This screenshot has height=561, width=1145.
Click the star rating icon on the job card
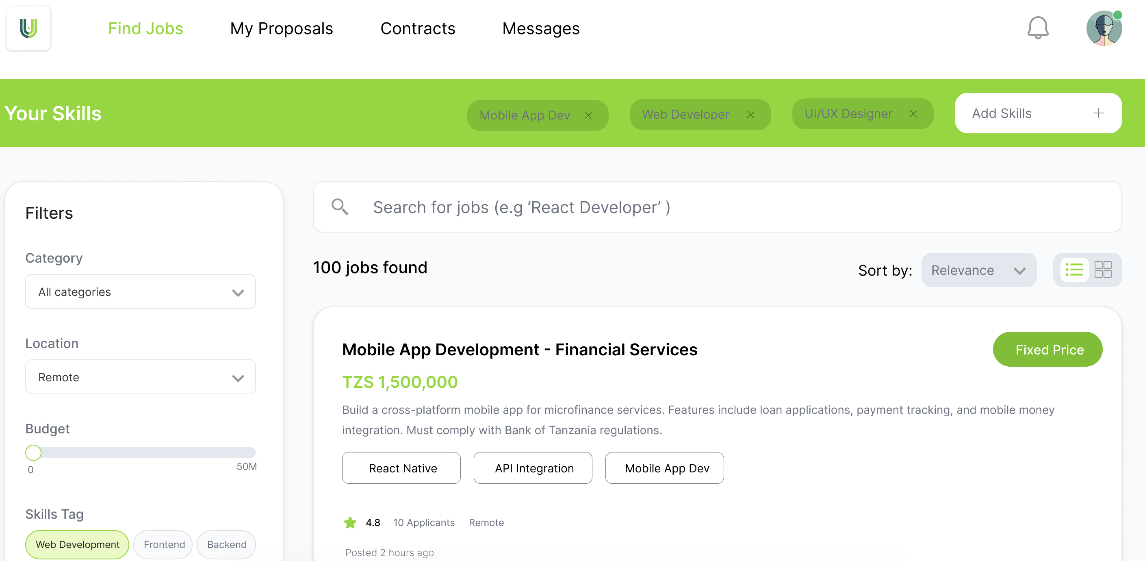tap(350, 523)
